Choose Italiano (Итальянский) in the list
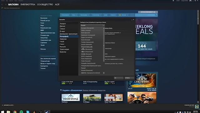The image size is (200, 113). (87, 51)
